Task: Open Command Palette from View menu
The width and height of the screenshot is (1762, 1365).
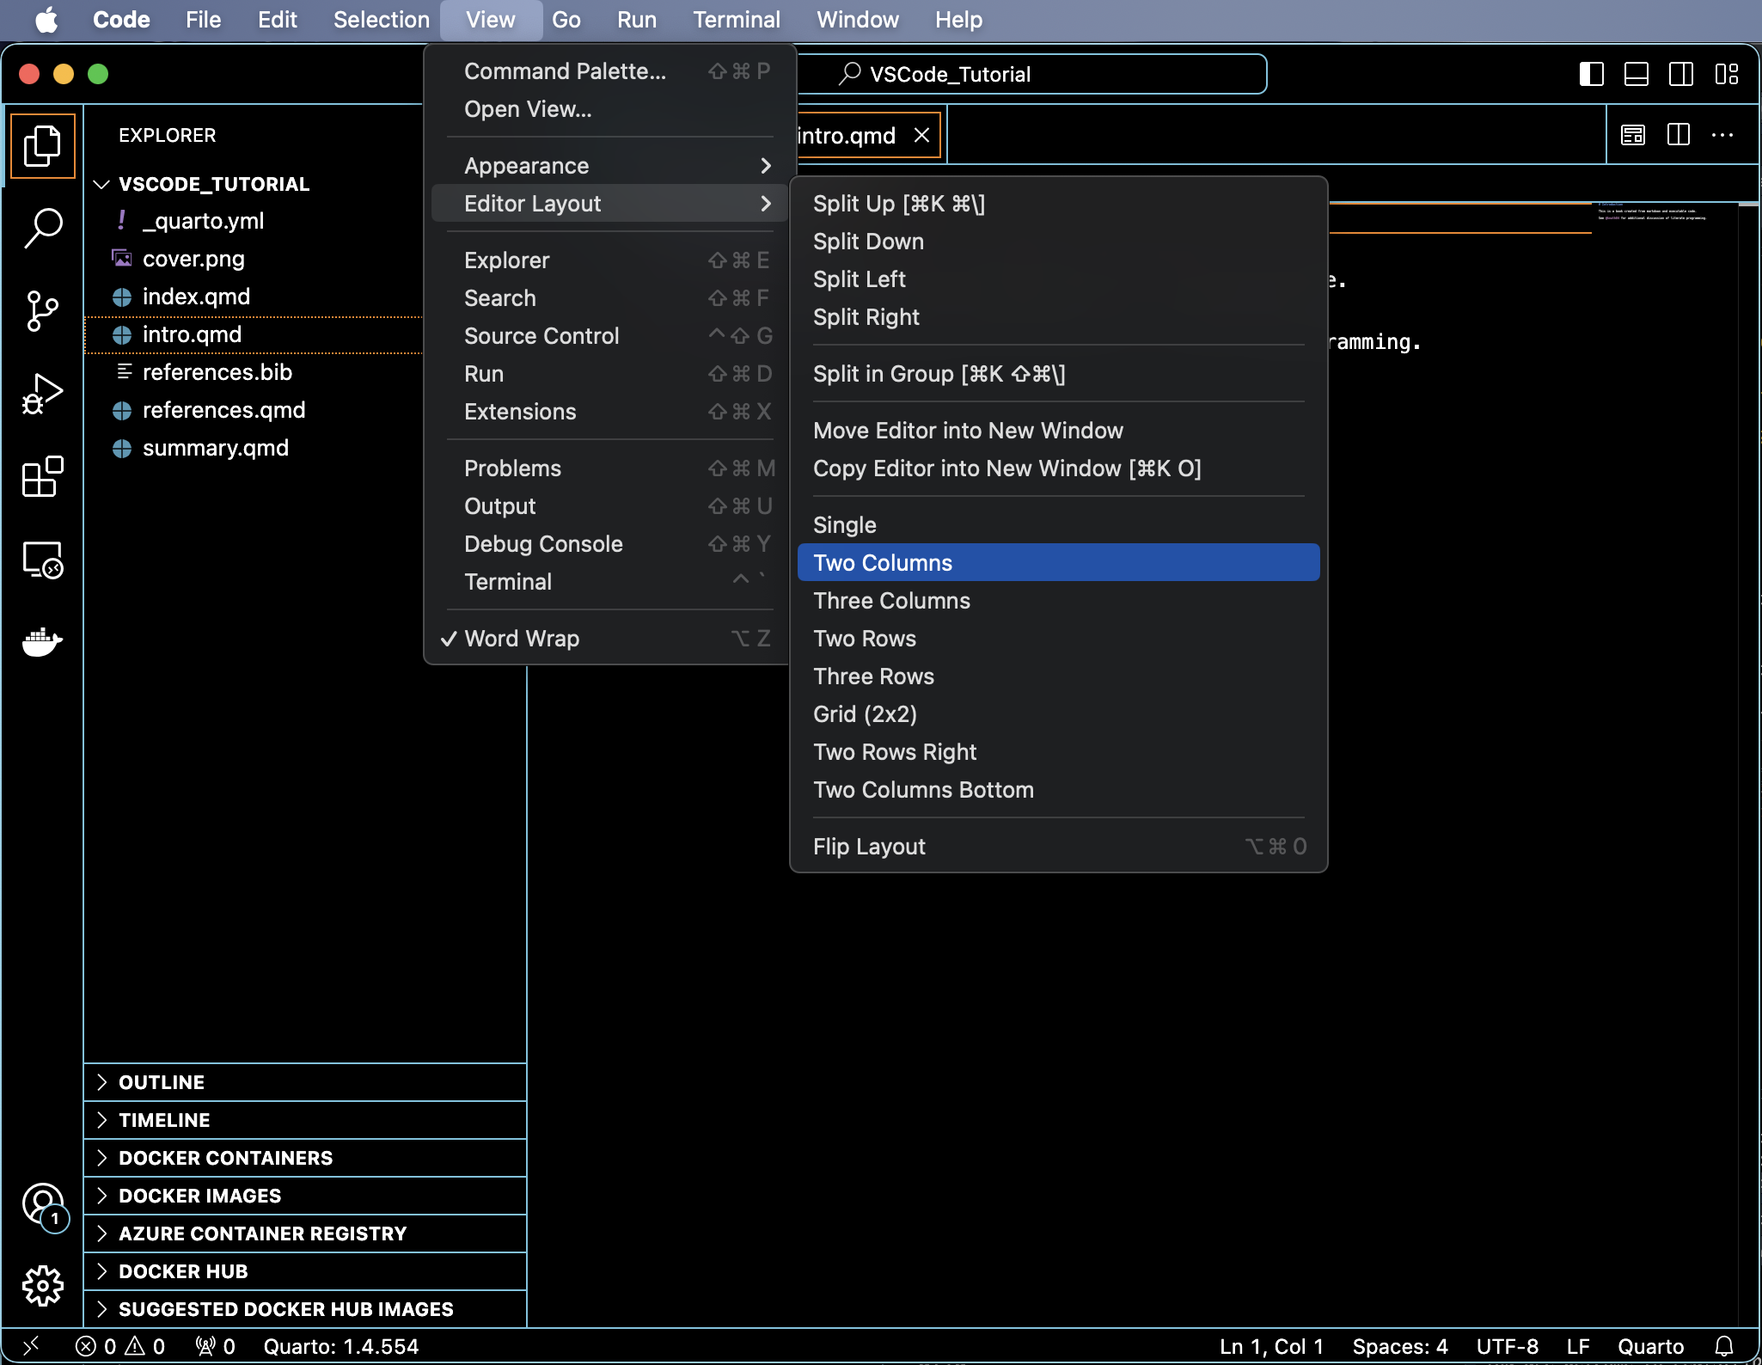Action: (x=609, y=71)
